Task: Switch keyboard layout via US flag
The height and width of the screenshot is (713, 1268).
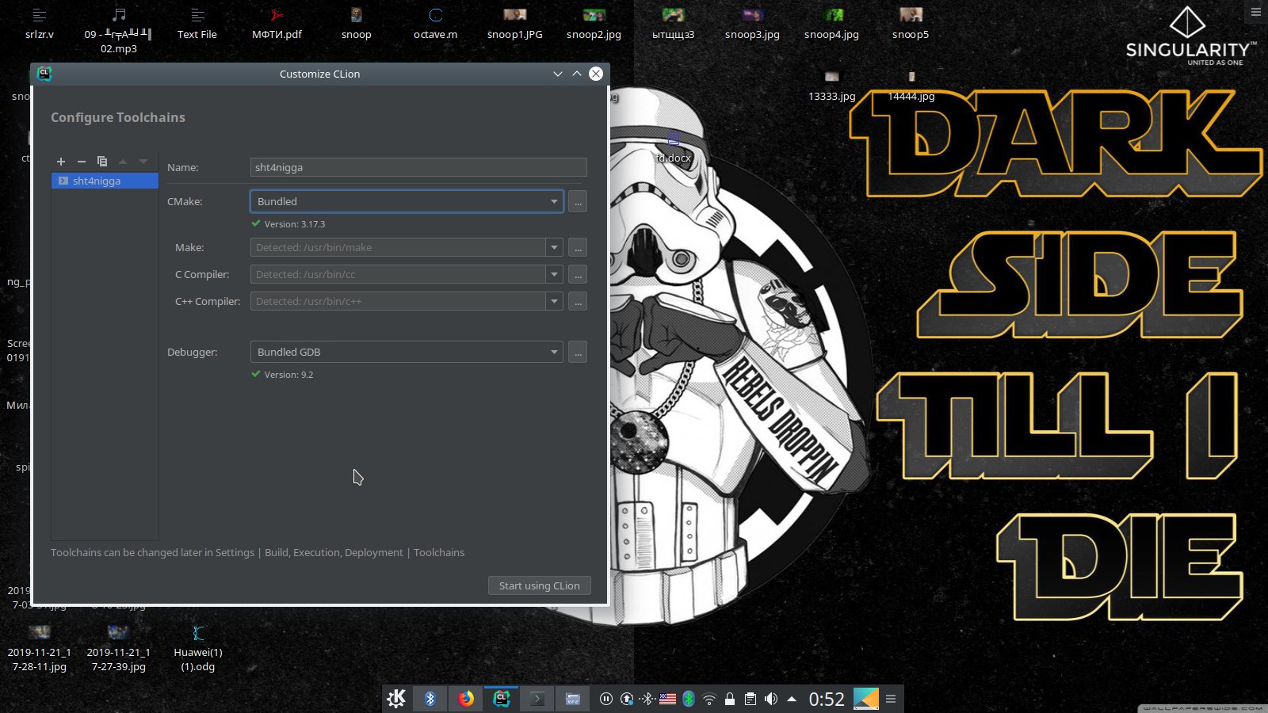Action: (668, 699)
